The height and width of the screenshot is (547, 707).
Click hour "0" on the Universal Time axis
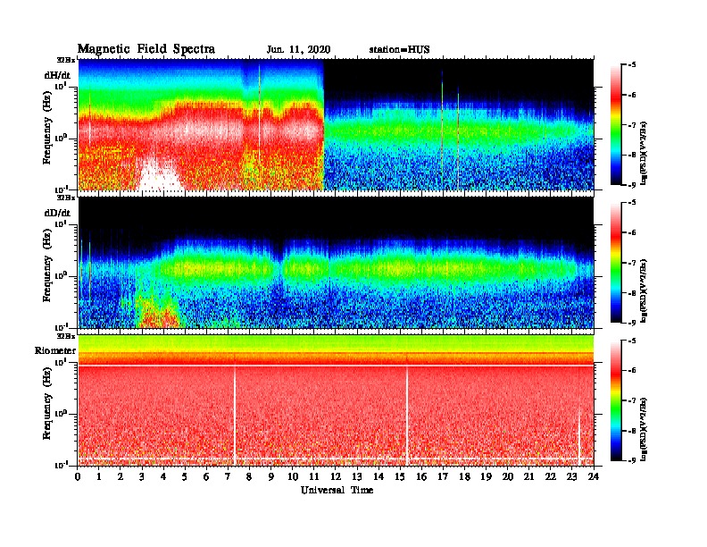click(x=78, y=477)
